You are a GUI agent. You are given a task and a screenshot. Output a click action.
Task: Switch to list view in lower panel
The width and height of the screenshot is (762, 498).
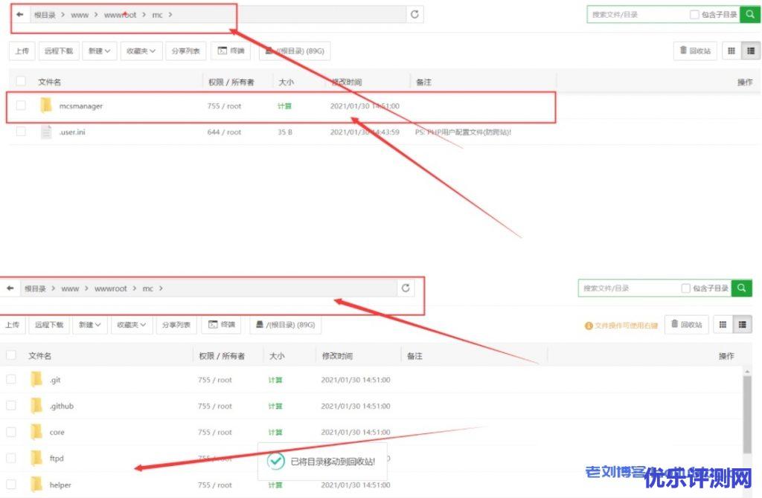click(x=743, y=325)
